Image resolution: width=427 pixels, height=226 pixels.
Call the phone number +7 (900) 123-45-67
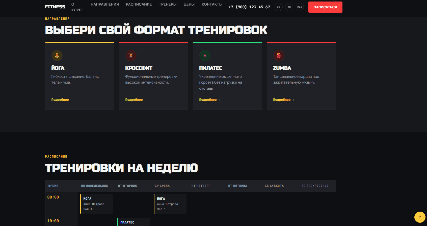(x=249, y=7)
